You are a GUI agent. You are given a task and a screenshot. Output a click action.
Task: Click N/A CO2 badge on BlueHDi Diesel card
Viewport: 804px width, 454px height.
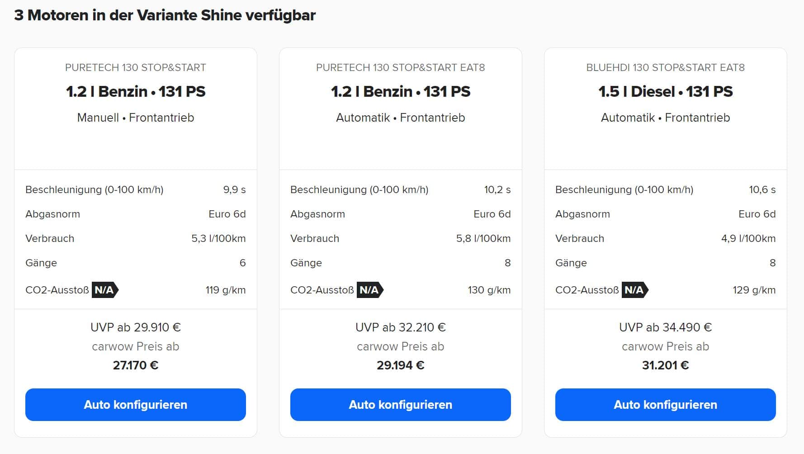coord(635,290)
